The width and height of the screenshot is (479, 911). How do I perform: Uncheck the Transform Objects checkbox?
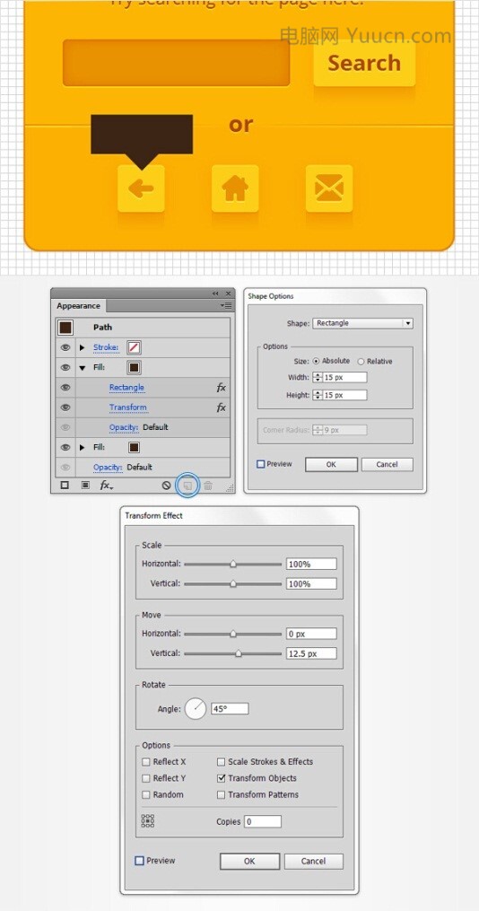222,778
